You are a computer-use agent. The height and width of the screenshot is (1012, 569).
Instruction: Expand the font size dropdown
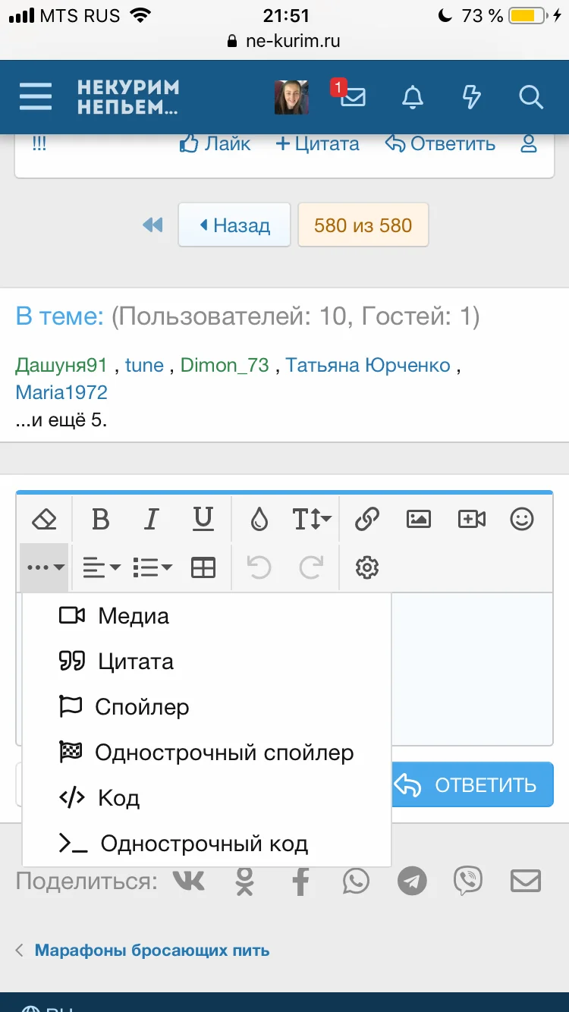coord(312,520)
